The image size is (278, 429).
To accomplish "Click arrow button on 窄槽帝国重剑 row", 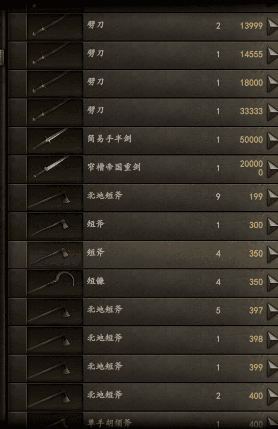I will pyautogui.click(x=272, y=169).
